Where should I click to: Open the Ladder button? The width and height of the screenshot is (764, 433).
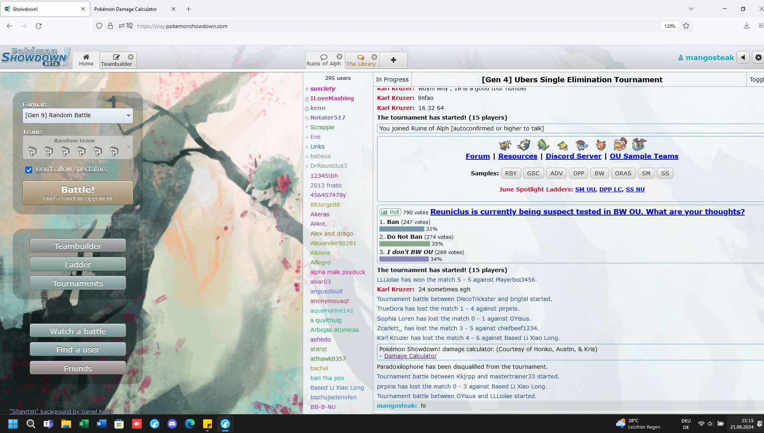[78, 264]
